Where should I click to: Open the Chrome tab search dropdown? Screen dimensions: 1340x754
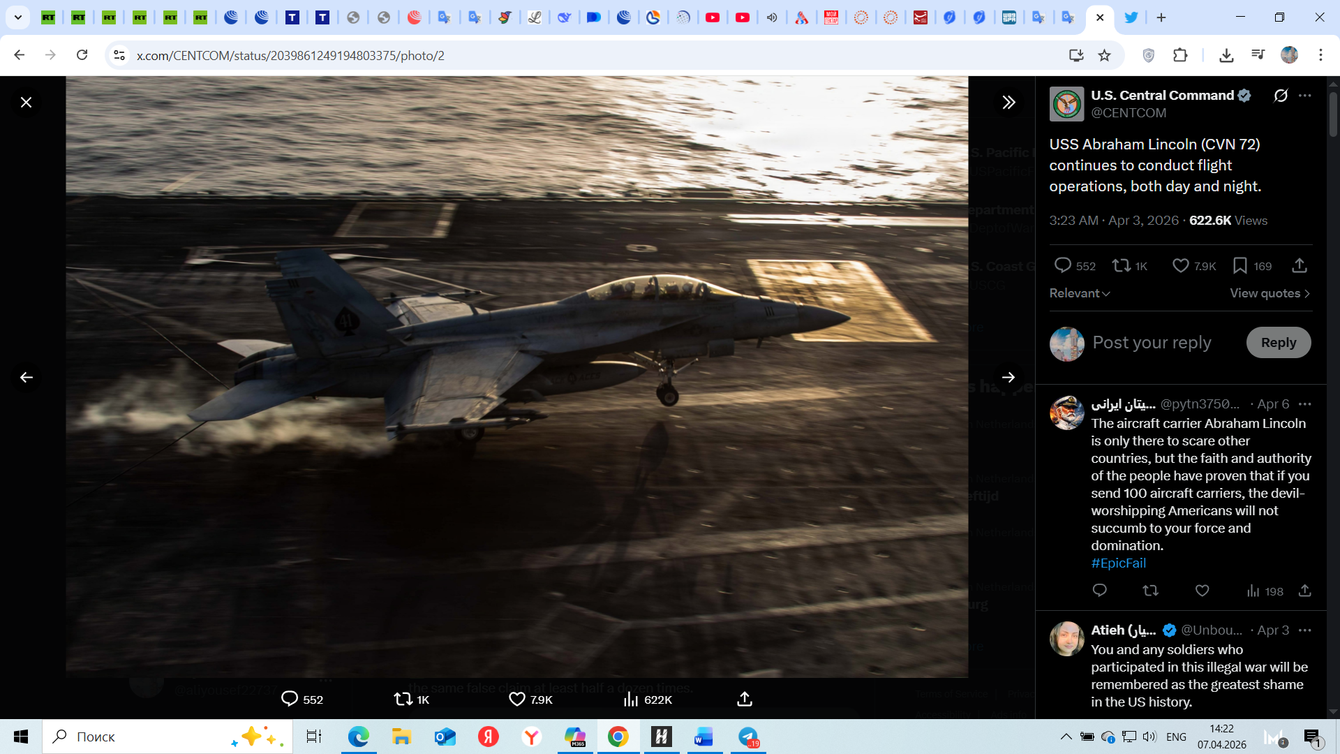(18, 17)
